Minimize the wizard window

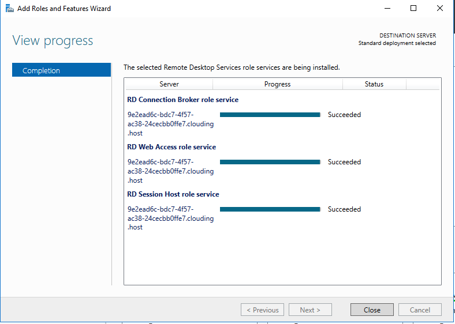pos(387,9)
